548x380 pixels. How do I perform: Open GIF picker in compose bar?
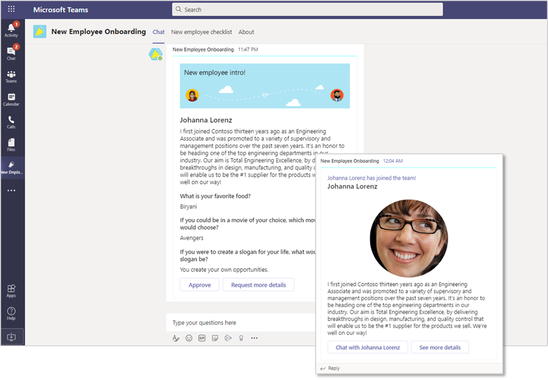point(202,338)
